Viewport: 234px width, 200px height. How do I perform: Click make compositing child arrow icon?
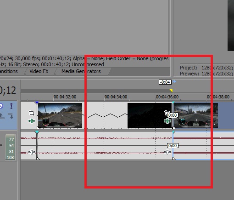[x=11, y=116]
